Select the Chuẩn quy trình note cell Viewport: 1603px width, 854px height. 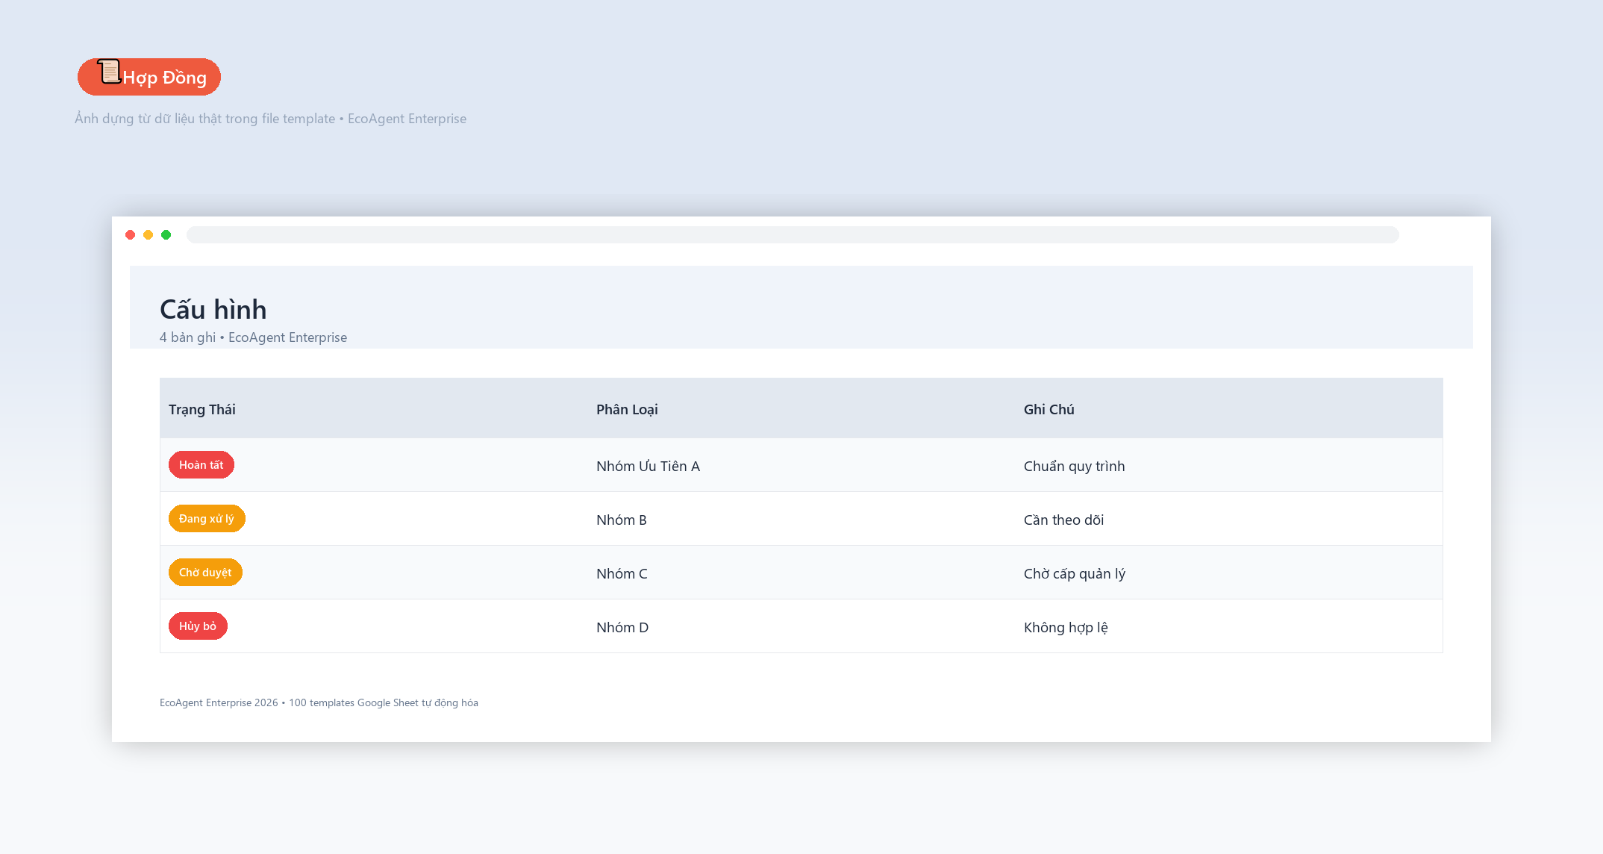(x=1074, y=466)
